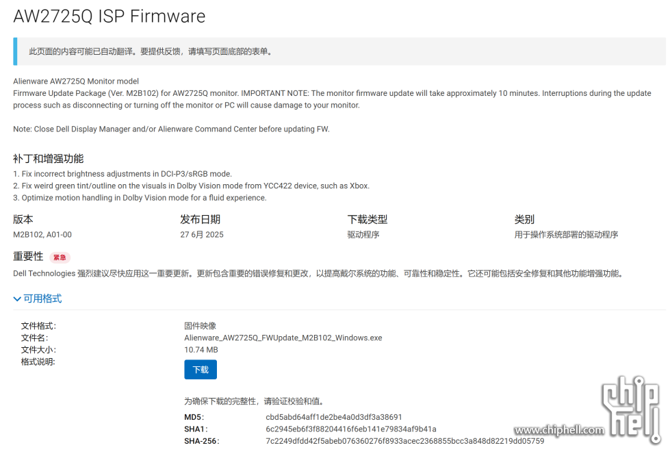Click the 发布日期 column heading
Screen dimensions: 670x454
point(200,219)
